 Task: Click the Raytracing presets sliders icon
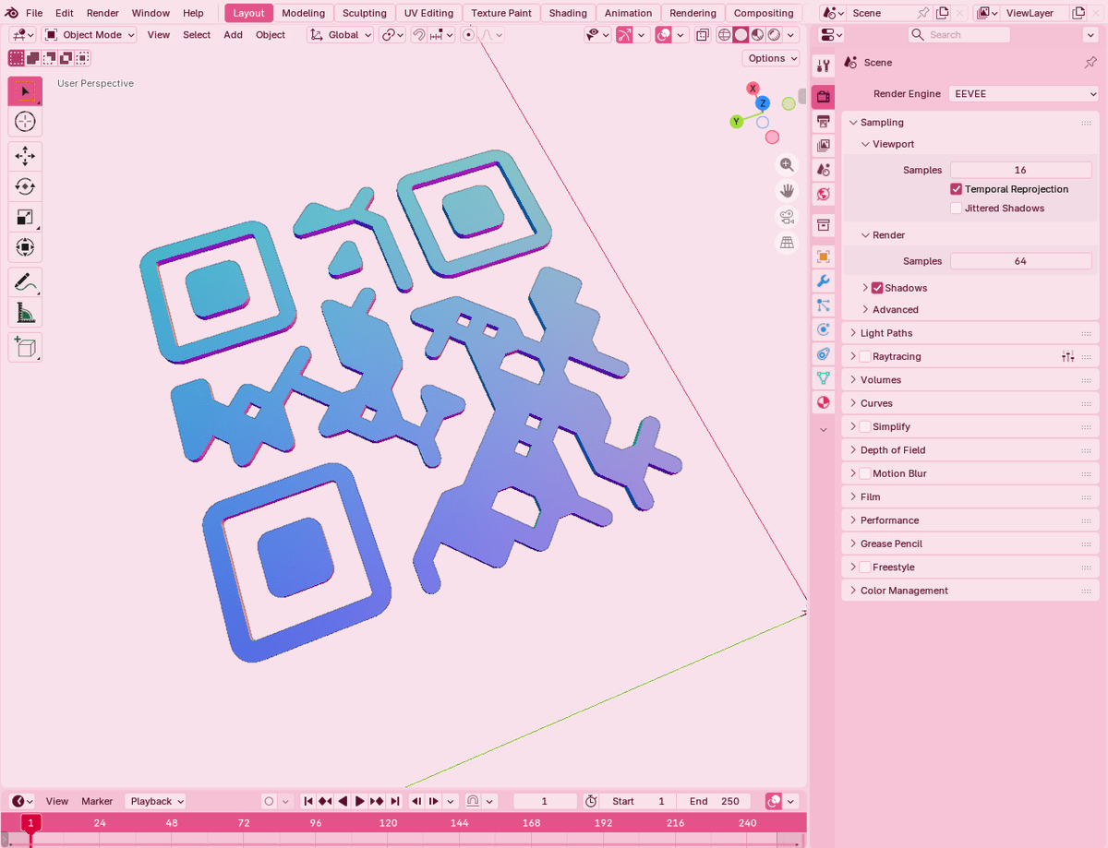coord(1068,356)
